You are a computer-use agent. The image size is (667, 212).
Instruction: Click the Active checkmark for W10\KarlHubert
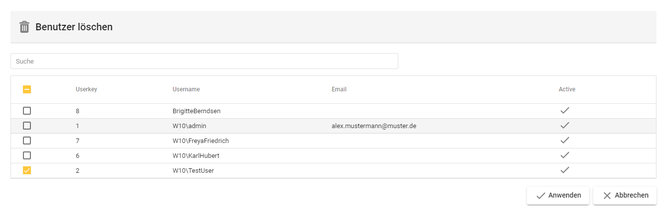point(565,155)
